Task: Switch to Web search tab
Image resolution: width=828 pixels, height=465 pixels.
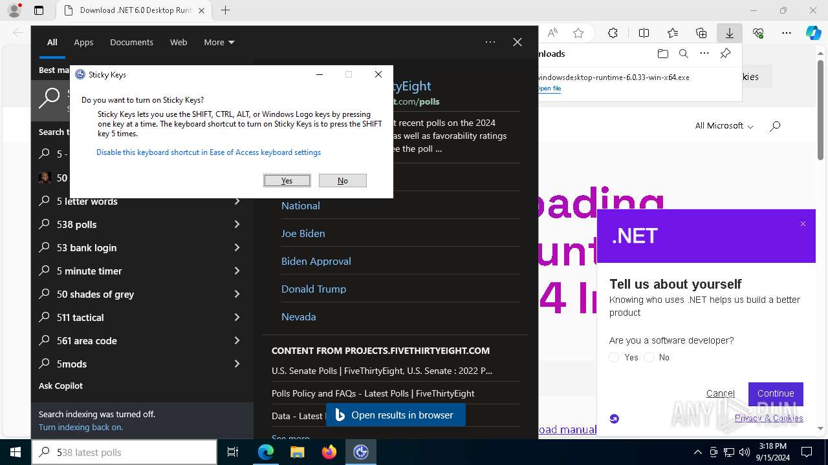Action: tap(179, 42)
